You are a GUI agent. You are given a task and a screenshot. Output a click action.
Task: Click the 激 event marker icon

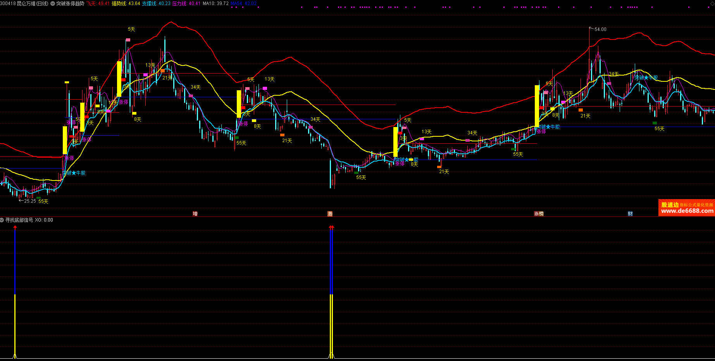pos(330,214)
